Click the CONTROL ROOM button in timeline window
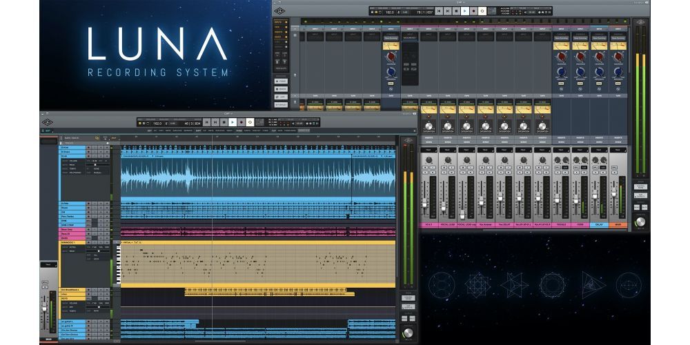This screenshot has height=345, width=690. tap(408, 298)
